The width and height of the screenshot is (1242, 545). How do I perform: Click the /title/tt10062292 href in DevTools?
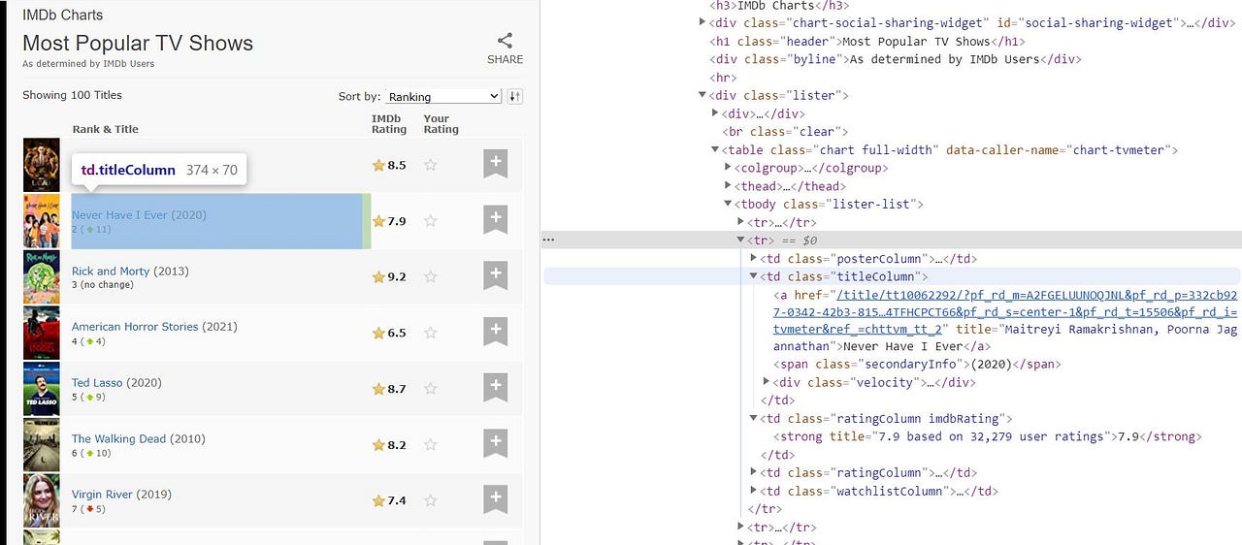1005,311
